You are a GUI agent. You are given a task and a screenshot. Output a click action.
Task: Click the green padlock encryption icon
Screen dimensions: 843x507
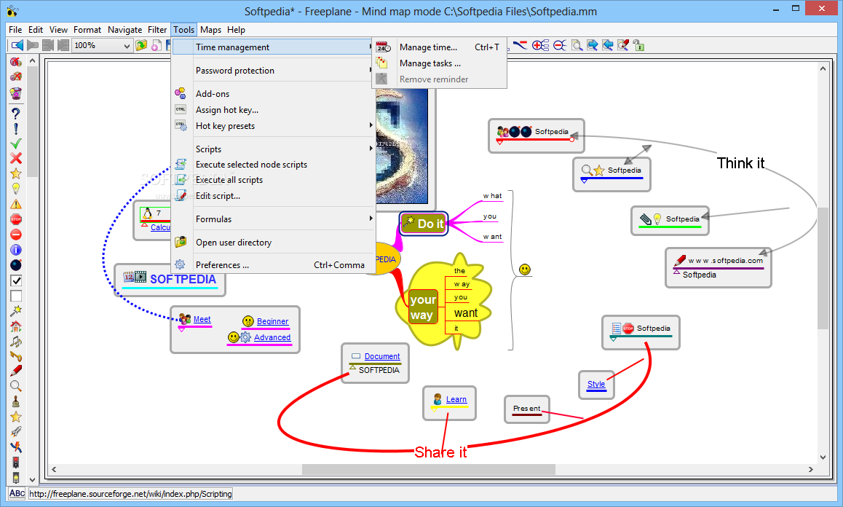tap(638, 45)
